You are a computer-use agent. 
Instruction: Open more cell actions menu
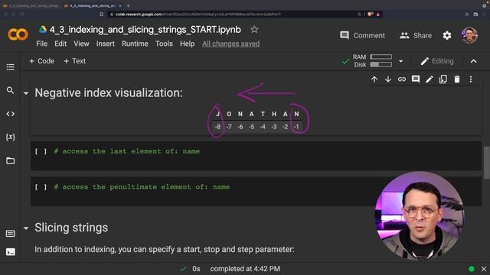pyautogui.click(x=471, y=79)
